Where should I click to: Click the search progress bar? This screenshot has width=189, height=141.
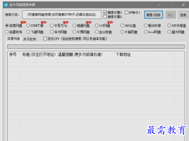coord(96,47)
